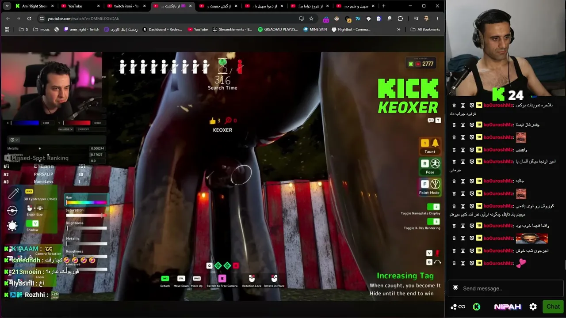Click the emote icon in the message box

click(455, 288)
